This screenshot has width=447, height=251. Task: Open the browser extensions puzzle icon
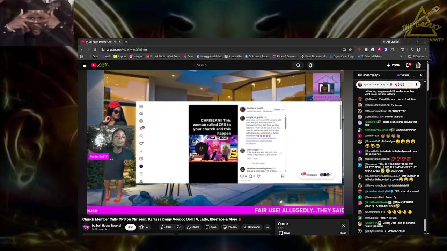[392, 50]
